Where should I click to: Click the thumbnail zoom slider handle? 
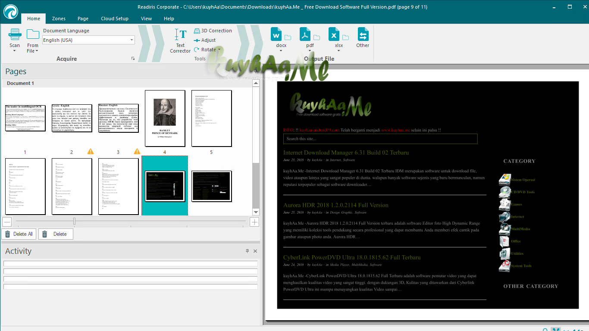pyautogui.click(x=74, y=222)
